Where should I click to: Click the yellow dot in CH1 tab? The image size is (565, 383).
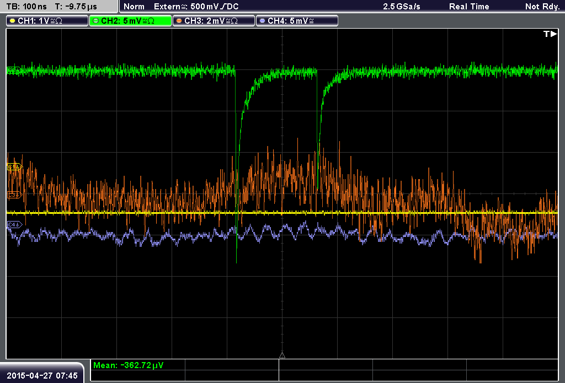point(13,21)
